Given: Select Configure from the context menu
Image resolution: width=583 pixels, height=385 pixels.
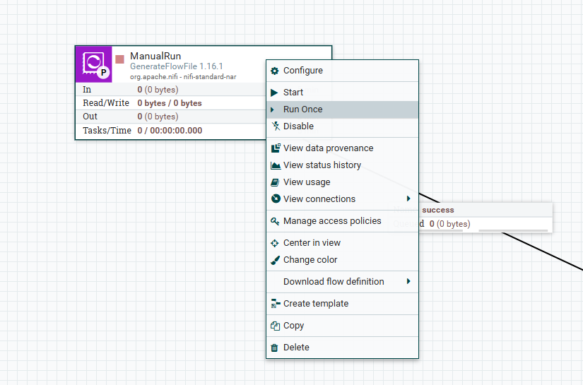Looking at the screenshot, I should [x=343, y=71].
